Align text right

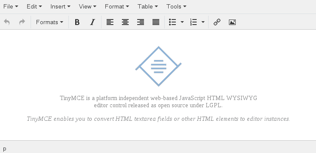click(141, 22)
